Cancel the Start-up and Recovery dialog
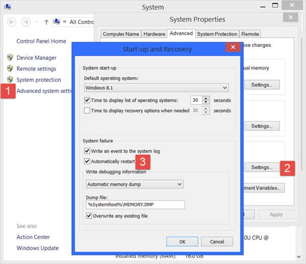Image resolution: width=306 pixels, height=264 pixels. point(217,242)
